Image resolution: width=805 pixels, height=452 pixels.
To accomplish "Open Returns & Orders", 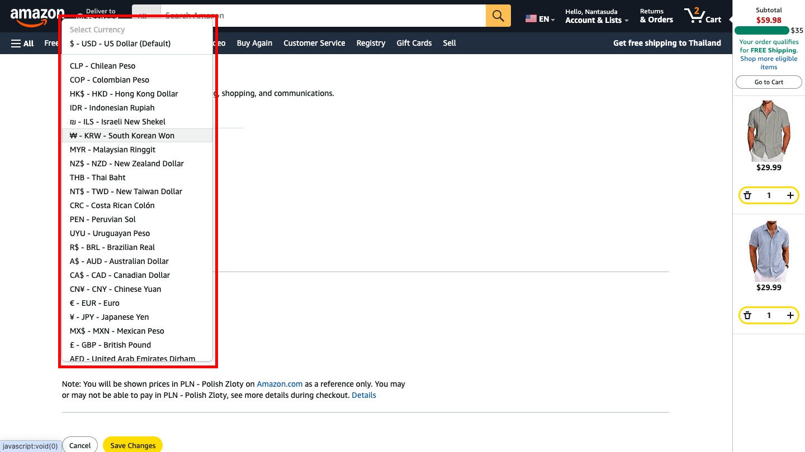I will click(656, 16).
